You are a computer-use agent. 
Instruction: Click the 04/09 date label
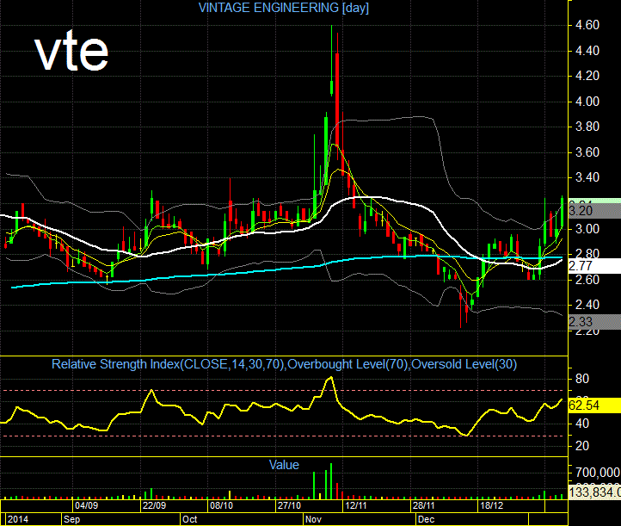click(86, 506)
